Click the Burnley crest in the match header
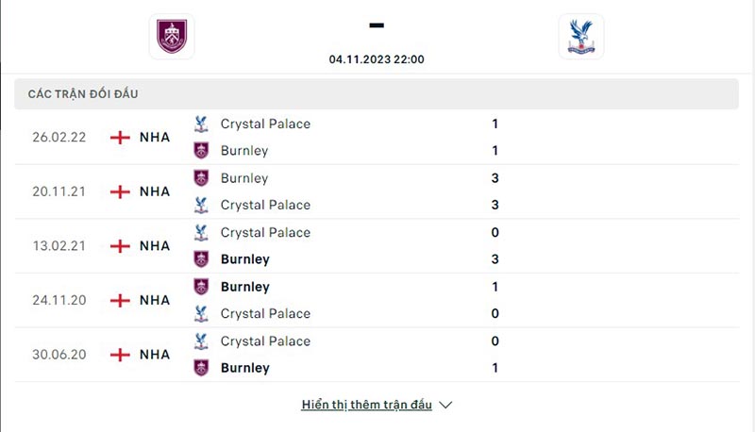Screen dimensions: 755x432 click(x=172, y=36)
